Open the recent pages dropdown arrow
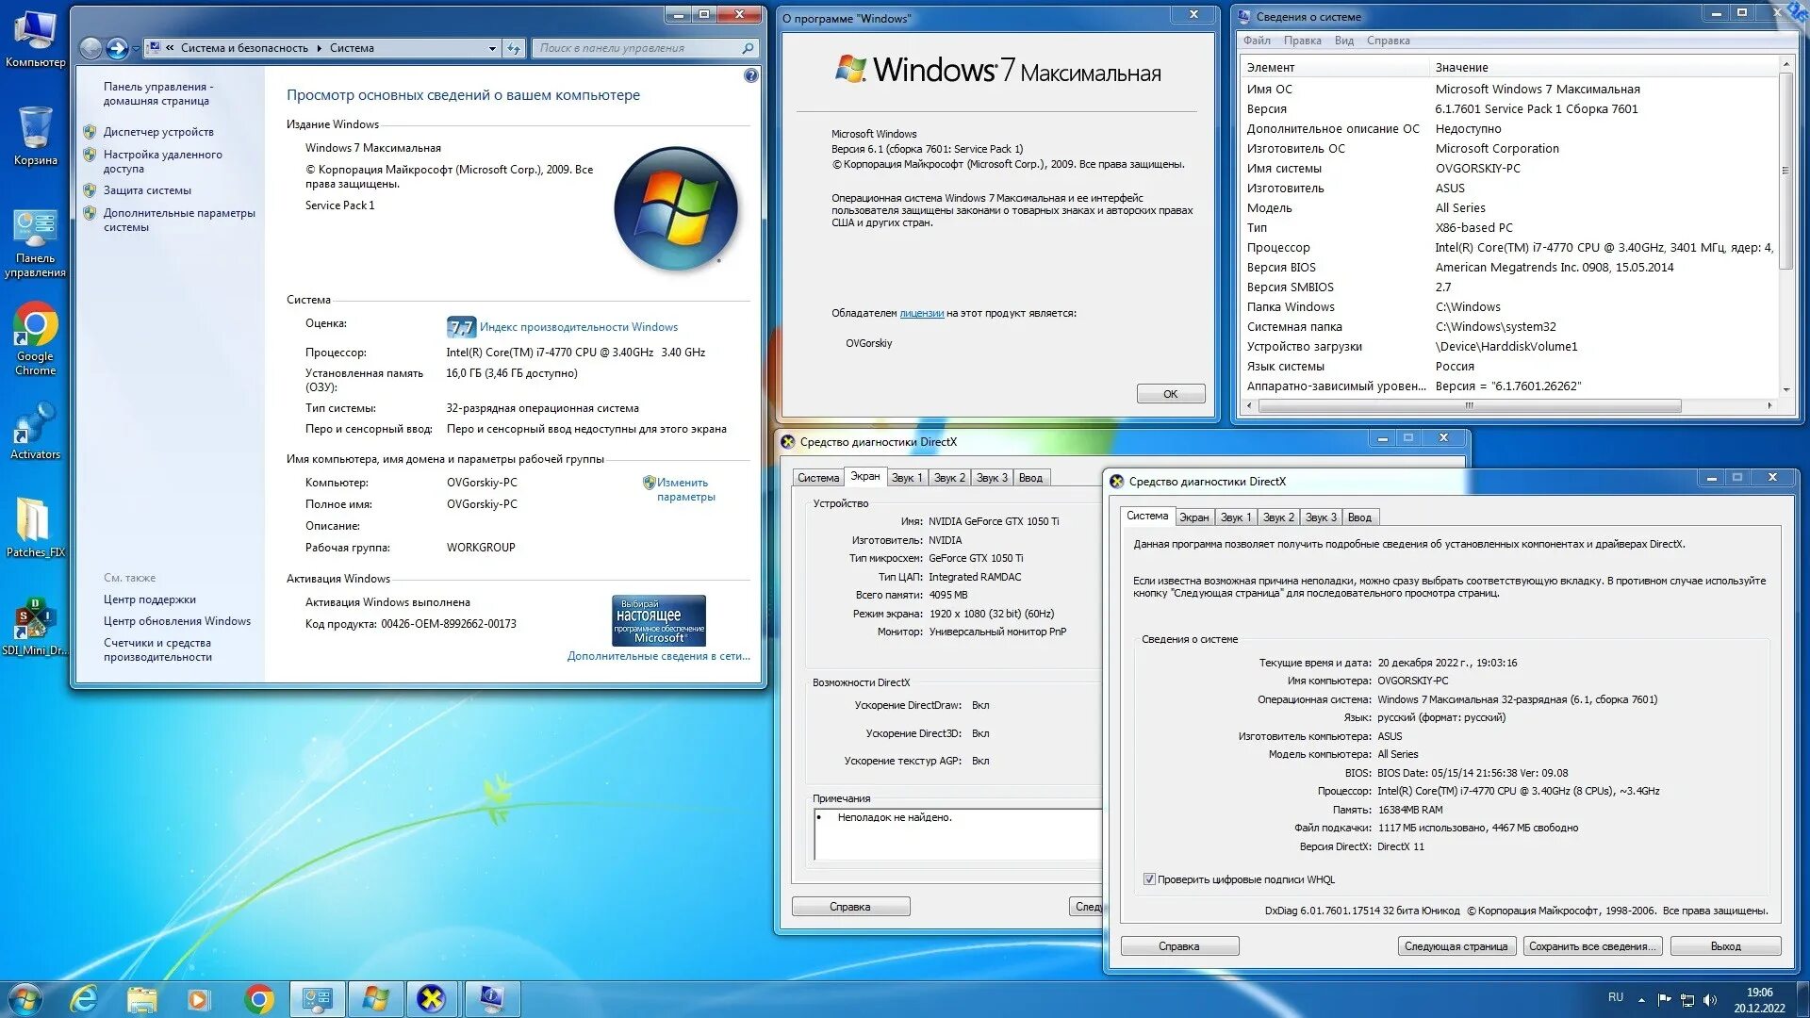 pos(137,48)
